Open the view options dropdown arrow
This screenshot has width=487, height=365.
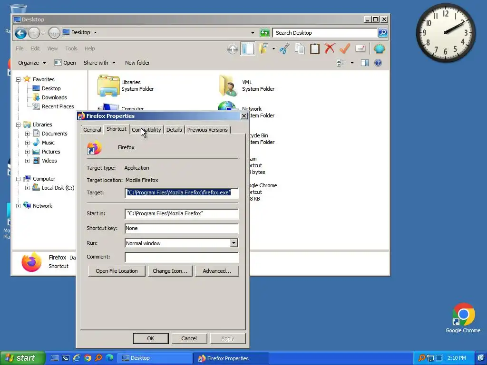tap(352, 63)
